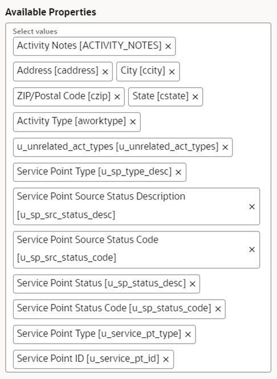Select the Activity Notes chip label
The image size is (277, 379).
(x=89, y=46)
